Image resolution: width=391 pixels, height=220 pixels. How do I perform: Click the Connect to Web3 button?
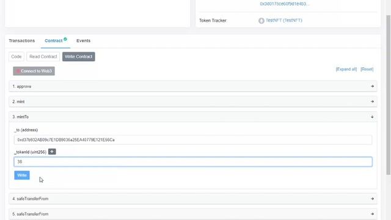coord(34,71)
